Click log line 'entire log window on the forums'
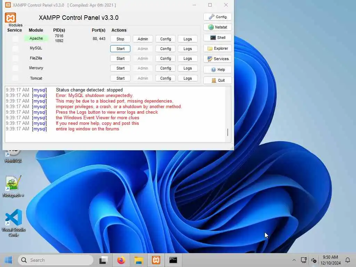The height and width of the screenshot is (267, 356). (x=87, y=129)
